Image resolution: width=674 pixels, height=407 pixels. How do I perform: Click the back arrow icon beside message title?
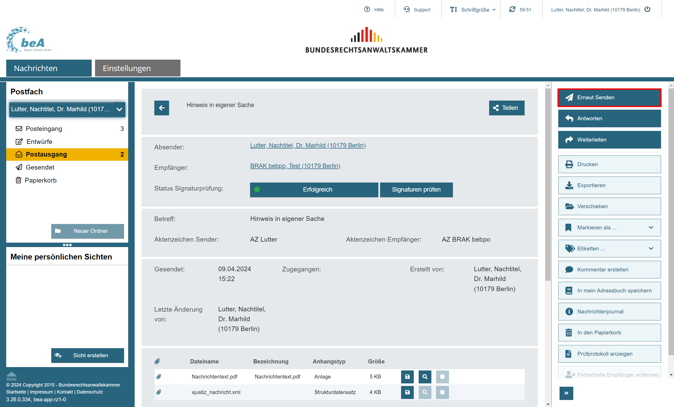click(161, 108)
